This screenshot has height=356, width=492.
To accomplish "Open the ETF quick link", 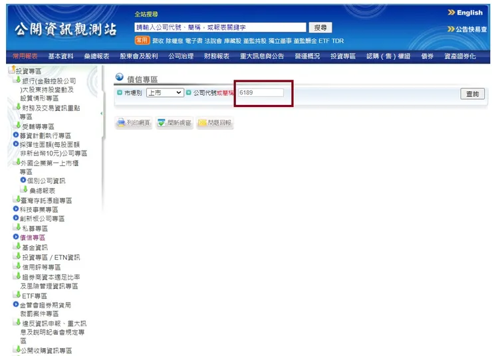I will pos(324,41).
